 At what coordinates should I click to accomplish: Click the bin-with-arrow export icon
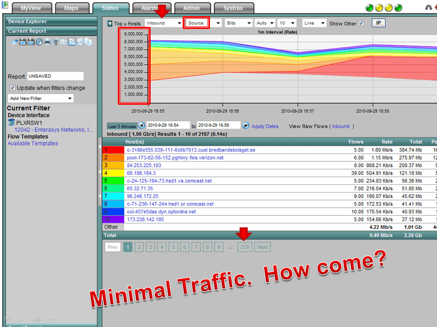(55, 42)
